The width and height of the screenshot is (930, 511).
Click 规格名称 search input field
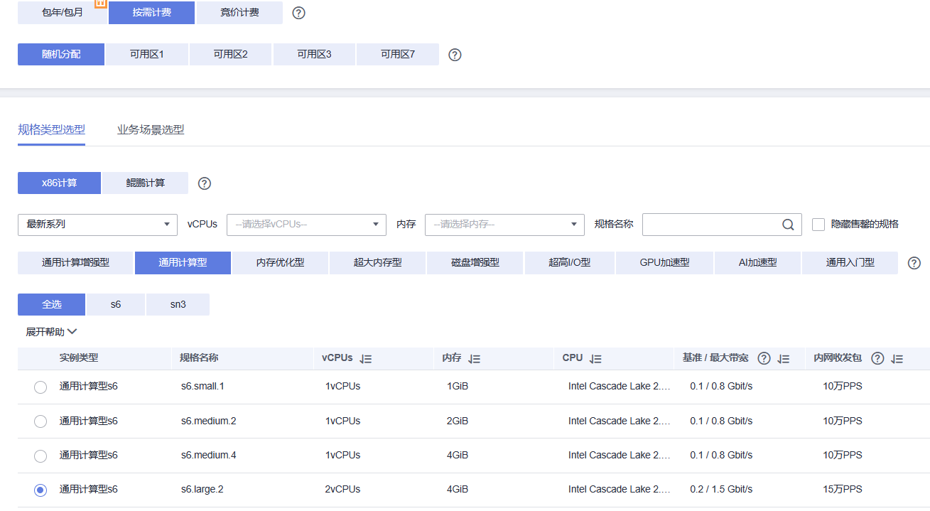click(710, 225)
